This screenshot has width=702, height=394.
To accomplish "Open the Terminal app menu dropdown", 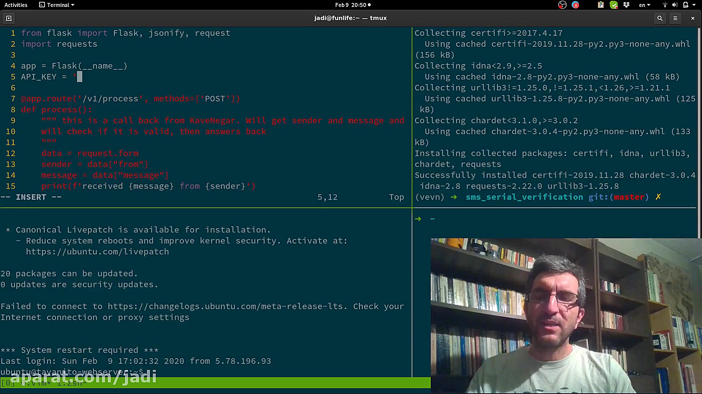I will click(x=57, y=5).
